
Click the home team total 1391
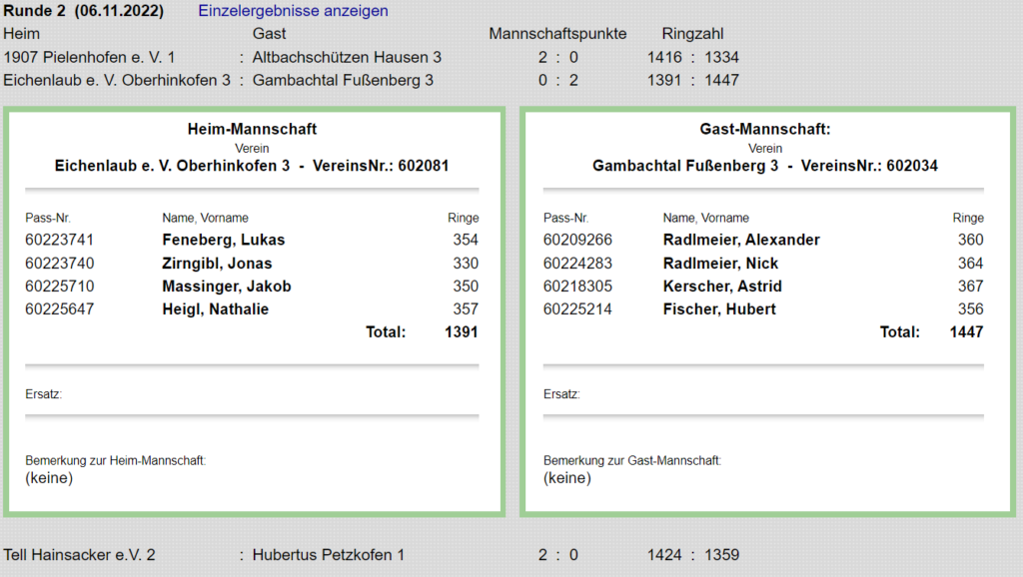pyautogui.click(x=461, y=331)
